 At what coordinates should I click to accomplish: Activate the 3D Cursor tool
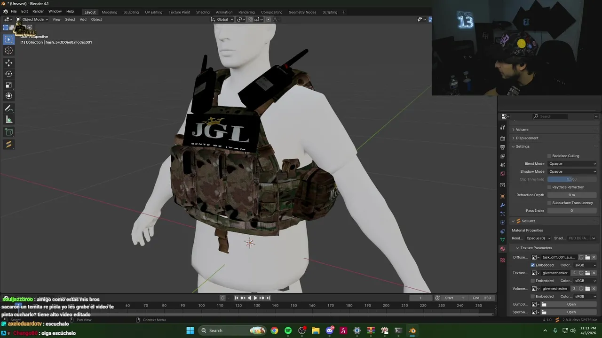pos(8,51)
